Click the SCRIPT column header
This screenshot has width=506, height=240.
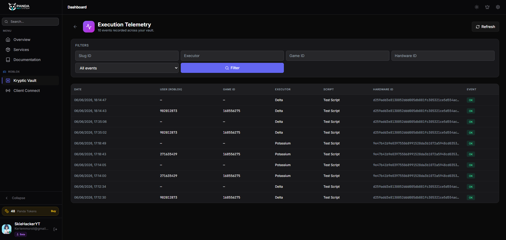(329, 90)
